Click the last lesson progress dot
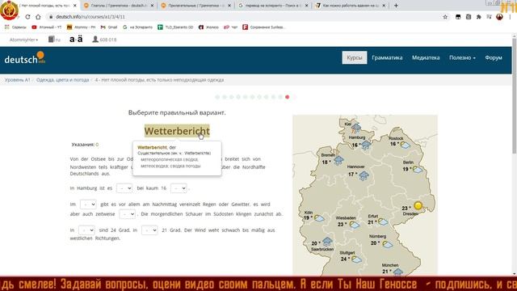Screen dimensions: 517x291 click(294, 97)
